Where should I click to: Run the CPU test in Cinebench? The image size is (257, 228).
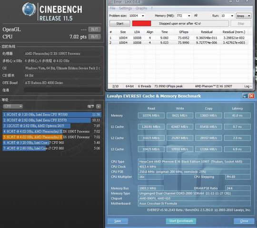tap(94, 37)
